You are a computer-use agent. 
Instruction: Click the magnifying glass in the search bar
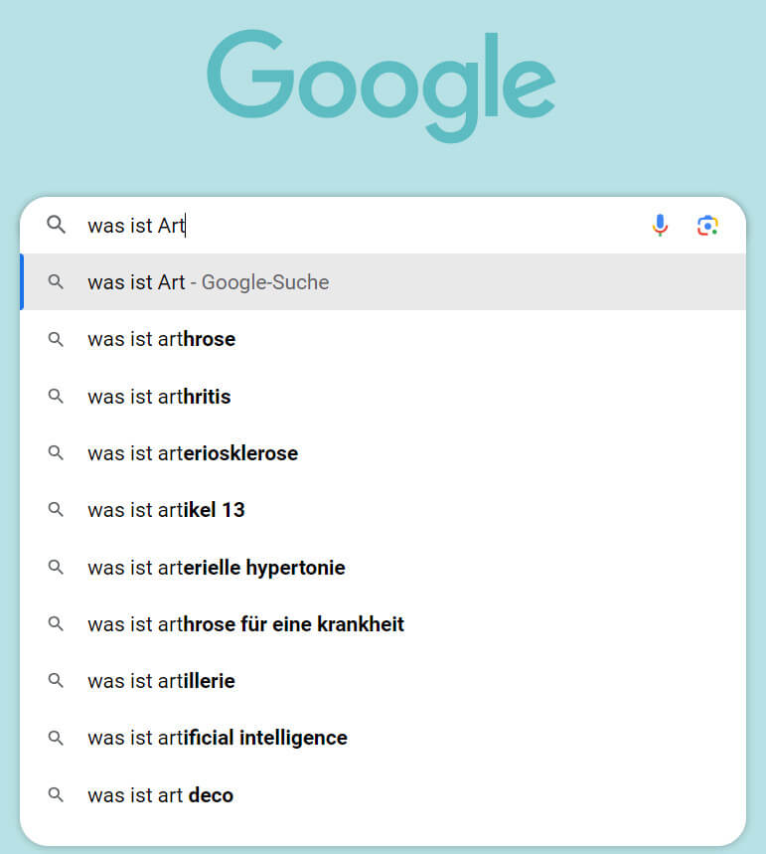coord(56,225)
